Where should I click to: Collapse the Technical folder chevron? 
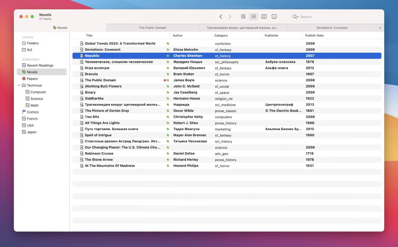[x=19, y=85]
